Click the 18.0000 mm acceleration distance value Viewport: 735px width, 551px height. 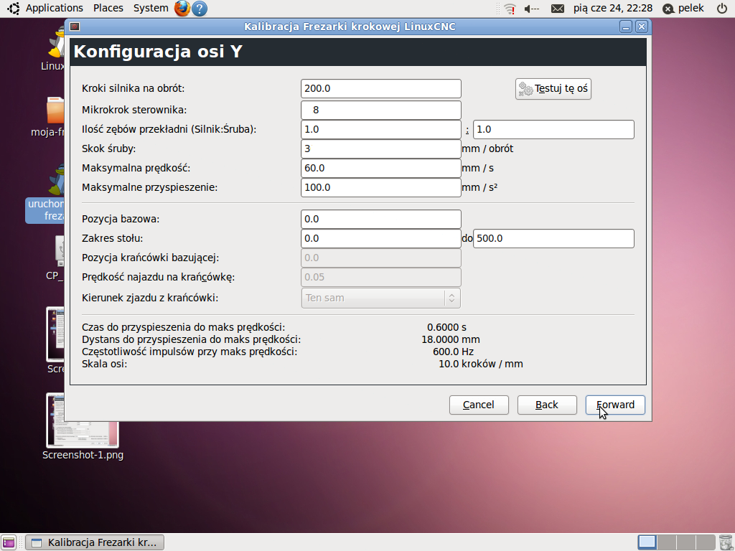(x=451, y=339)
